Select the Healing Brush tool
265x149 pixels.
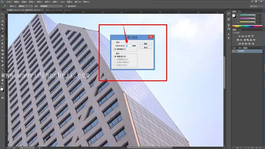pos(2,36)
